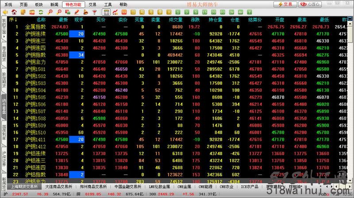Open the 页面 menu
This screenshot has height=198, width=354.
23,4
